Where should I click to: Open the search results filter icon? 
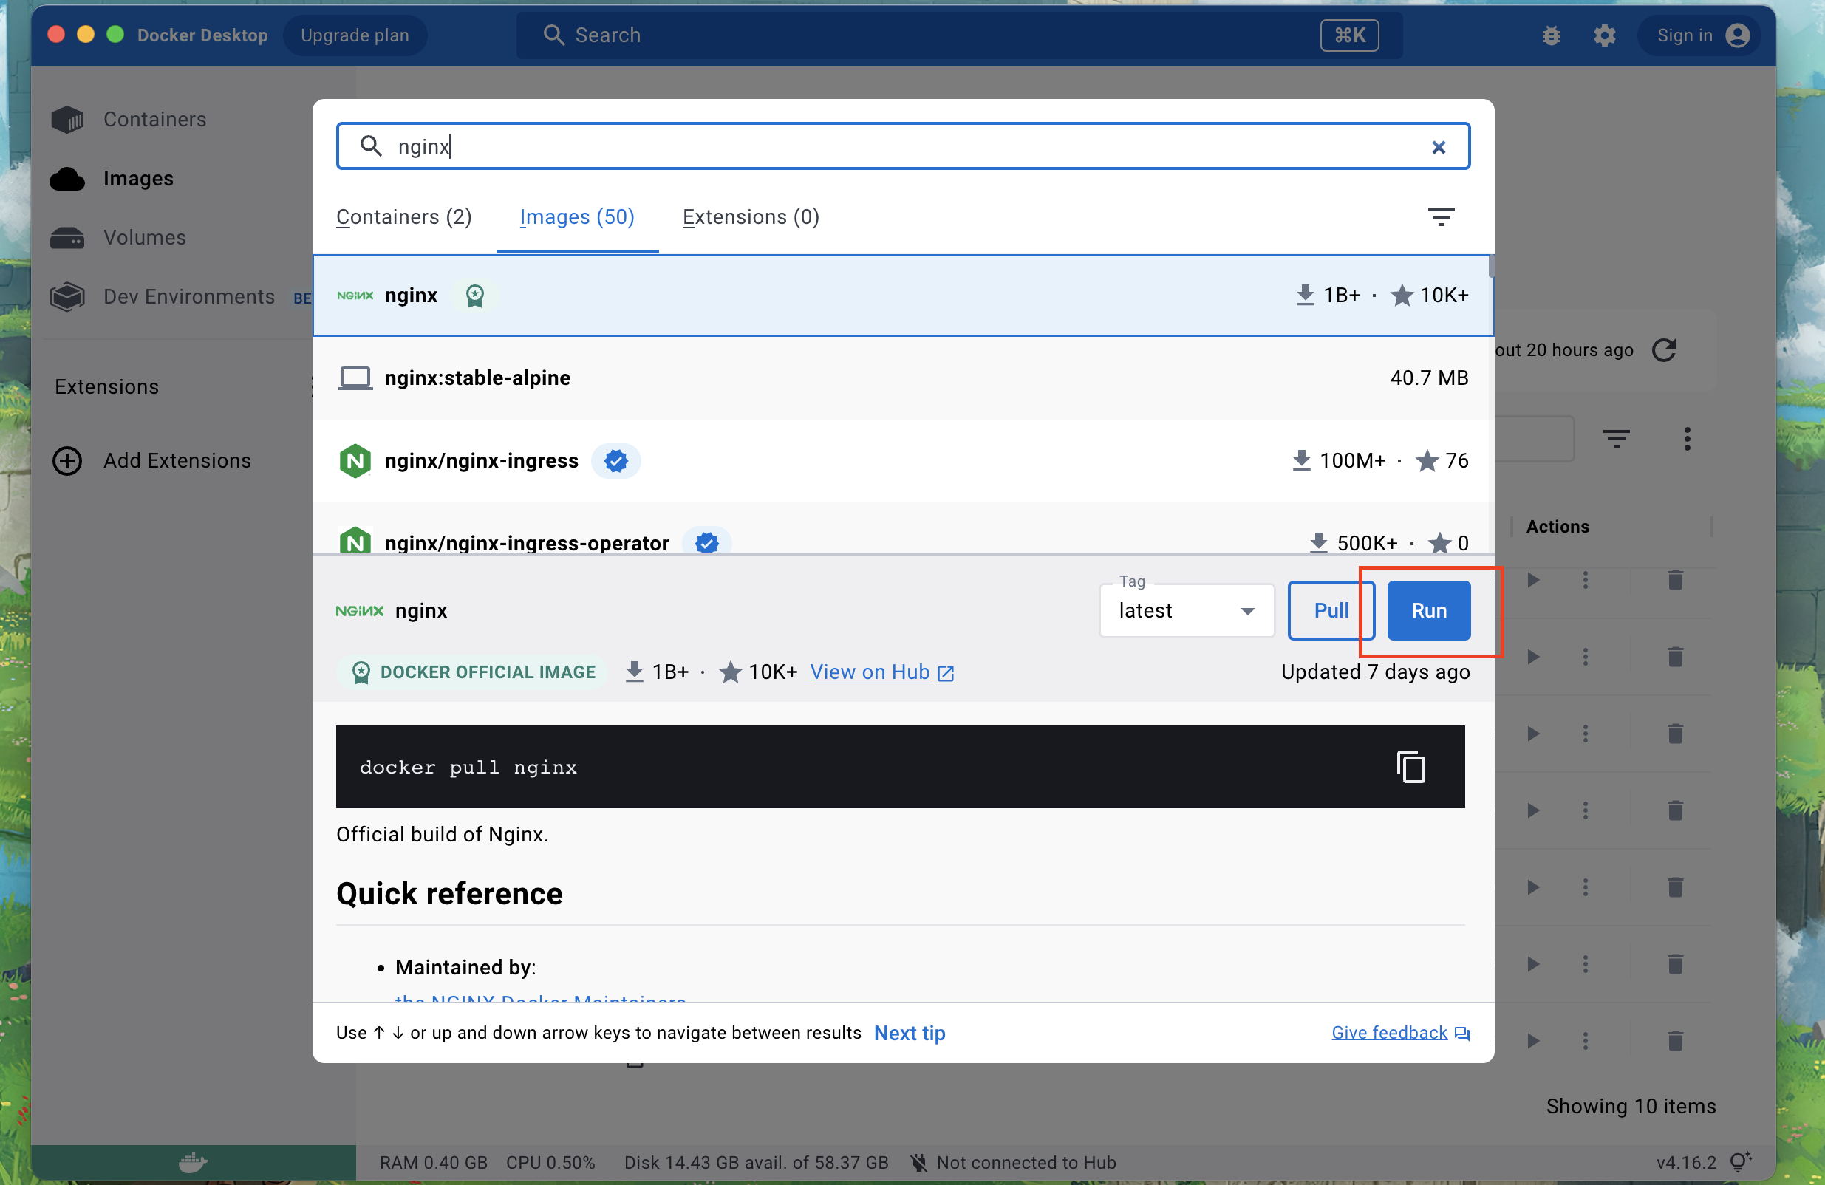click(1441, 217)
